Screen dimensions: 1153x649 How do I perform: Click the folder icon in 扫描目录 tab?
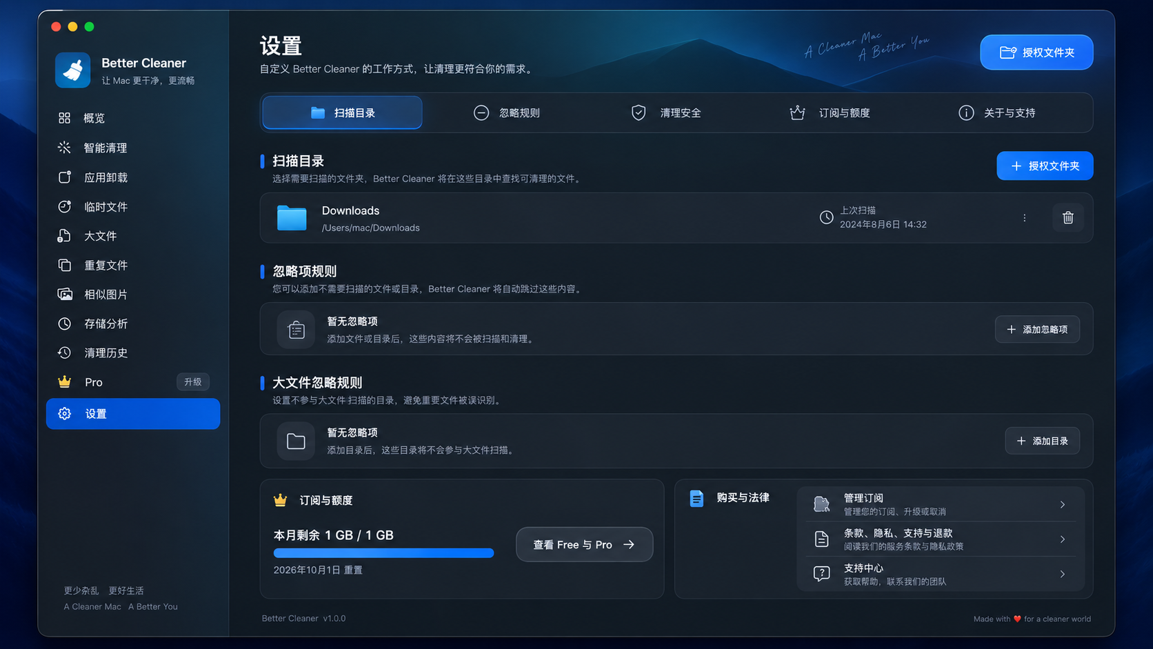point(317,112)
